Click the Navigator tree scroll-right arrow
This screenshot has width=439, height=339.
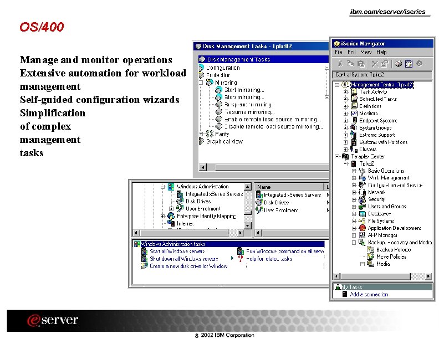pos(428,276)
